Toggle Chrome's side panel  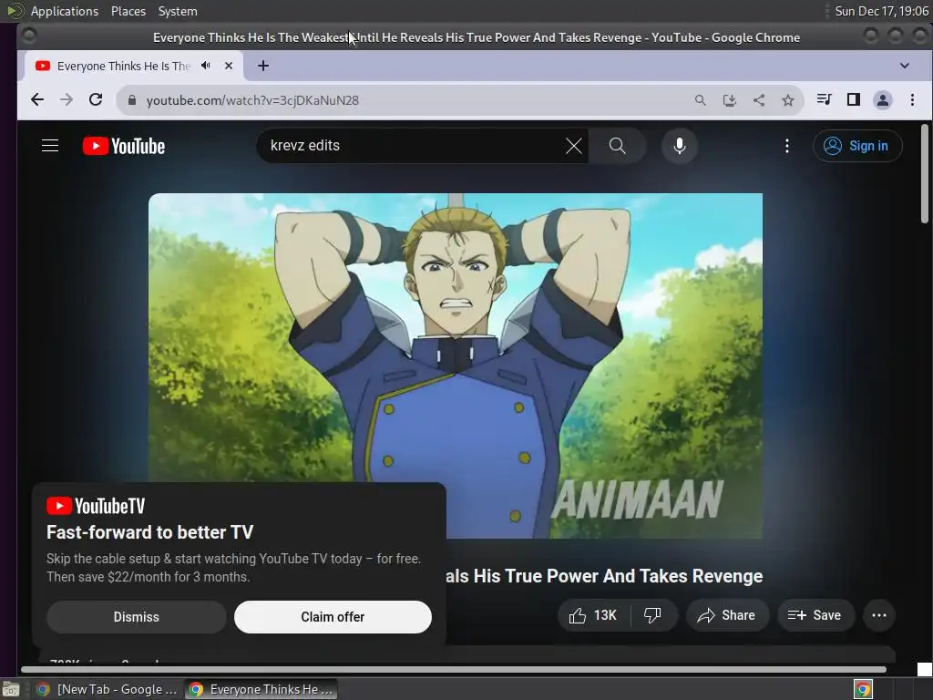point(853,99)
